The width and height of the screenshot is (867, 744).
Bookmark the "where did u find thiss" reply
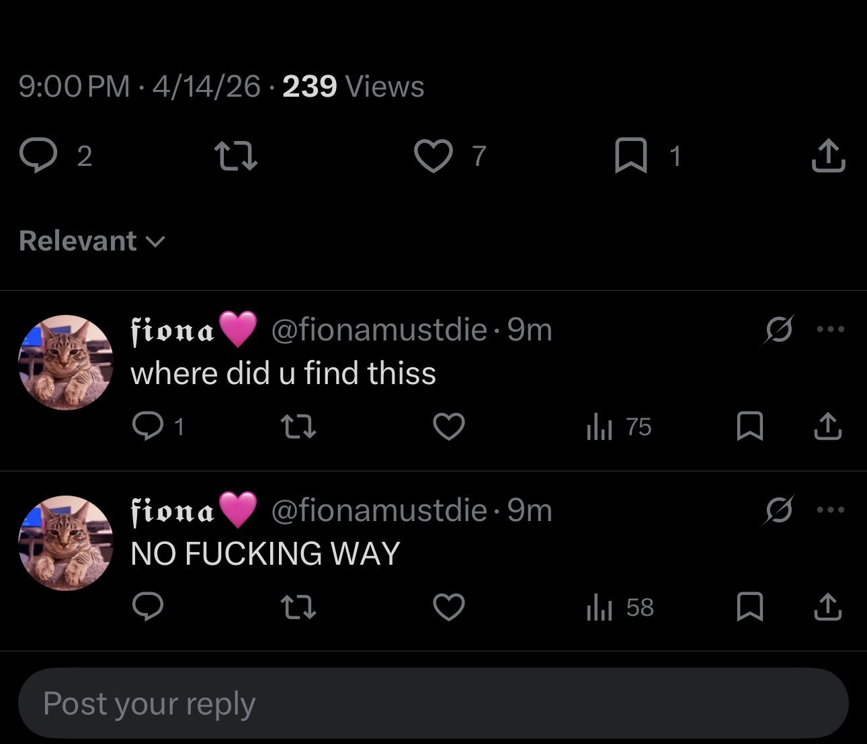point(749,426)
